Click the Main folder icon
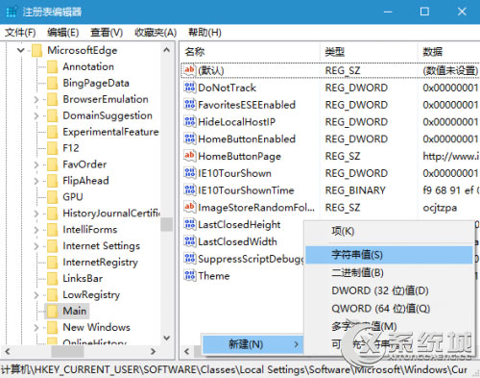This screenshot has height=378, width=480. tap(52, 311)
